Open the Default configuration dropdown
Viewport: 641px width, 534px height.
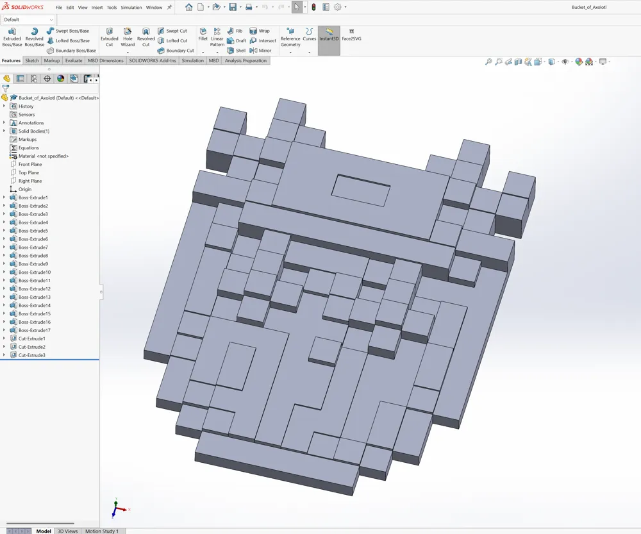[29, 20]
